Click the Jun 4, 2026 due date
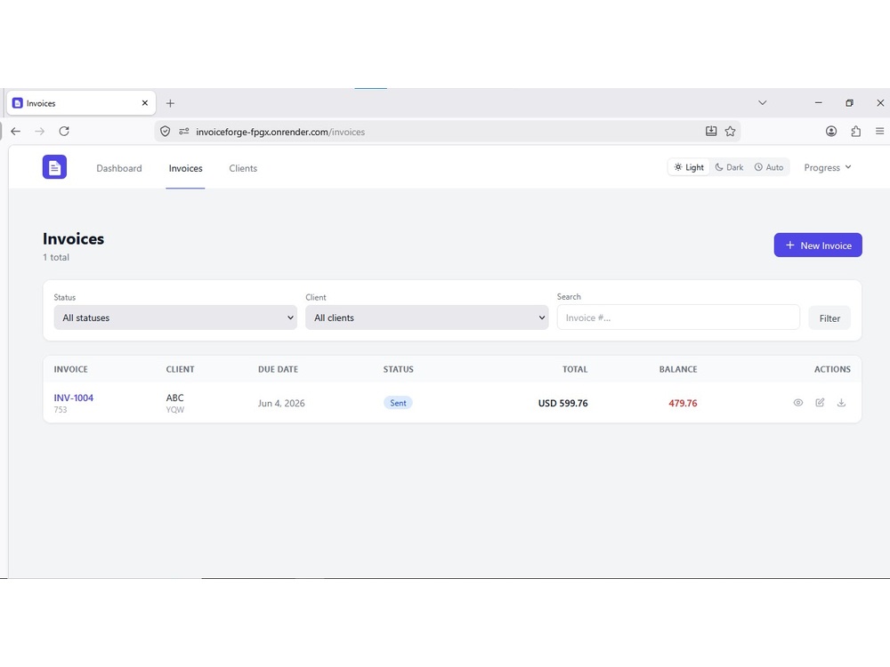The width and height of the screenshot is (890, 667). [281, 403]
